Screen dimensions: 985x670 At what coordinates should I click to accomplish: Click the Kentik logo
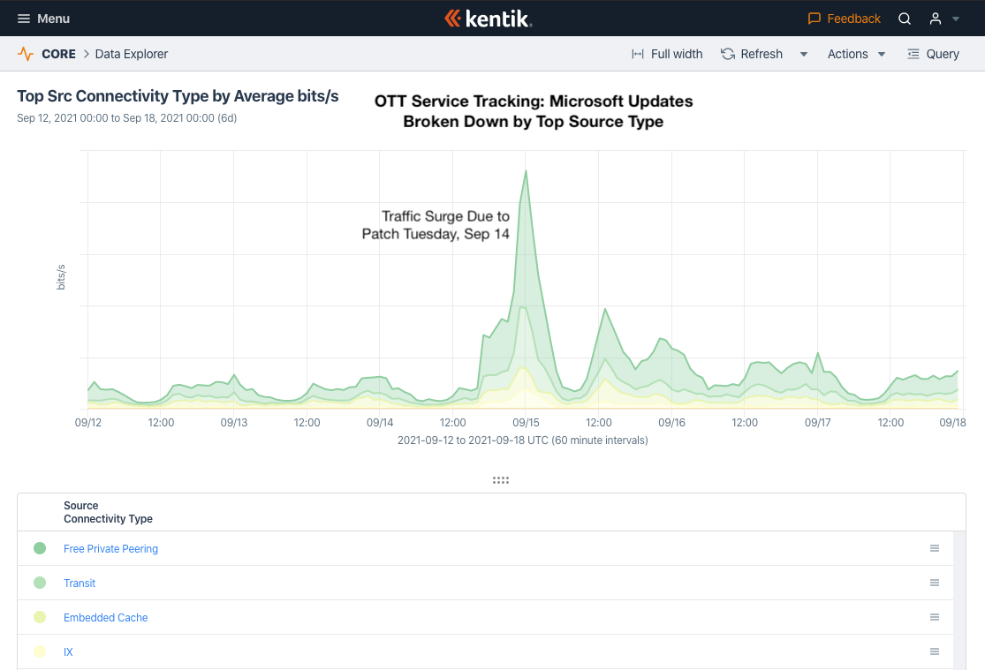pos(489,19)
